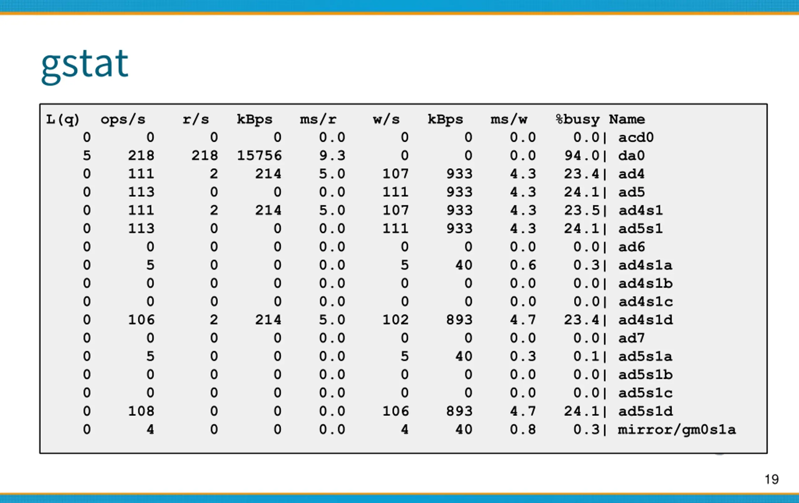799x503 pixels.
Task: Click the ops/s column header
Action: (123, 120)
